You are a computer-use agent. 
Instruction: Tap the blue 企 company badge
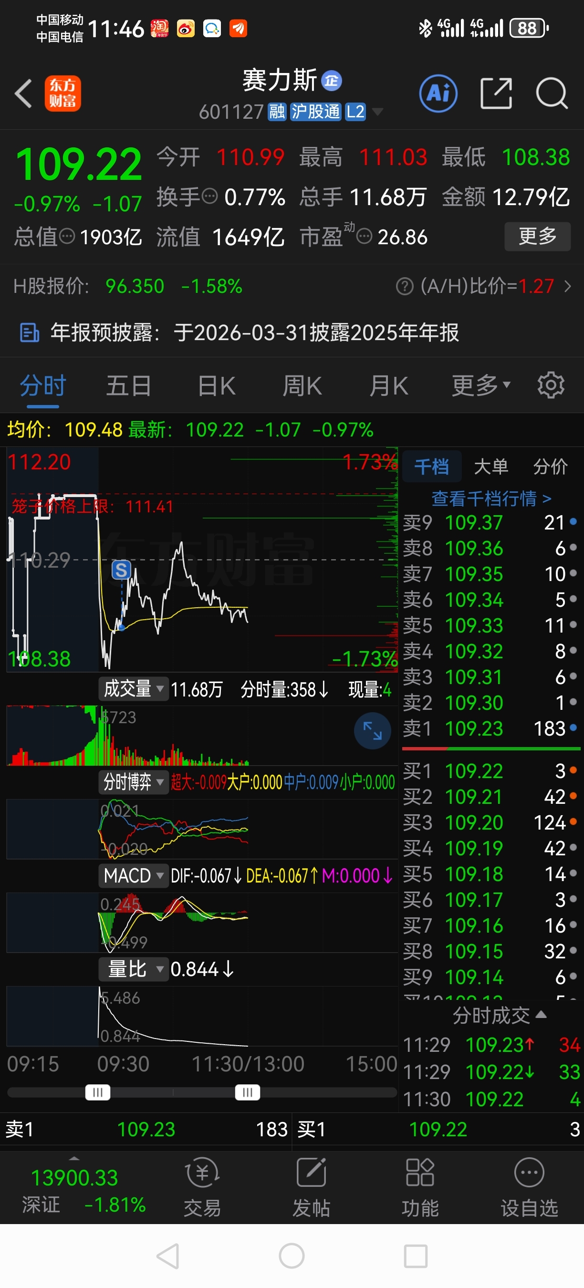(x=332, y=81)
